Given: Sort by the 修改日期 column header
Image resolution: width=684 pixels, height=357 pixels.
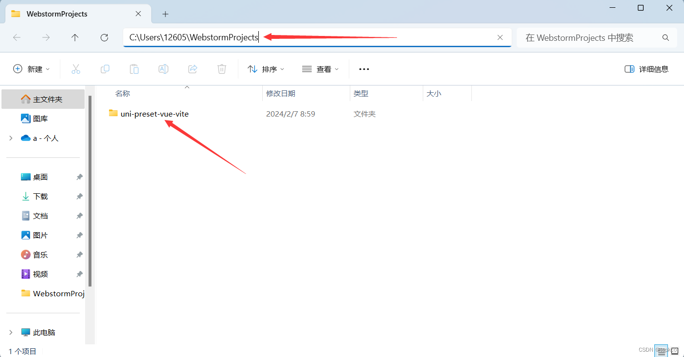Looking at the screenshot, I should click(x=306, y=93).
